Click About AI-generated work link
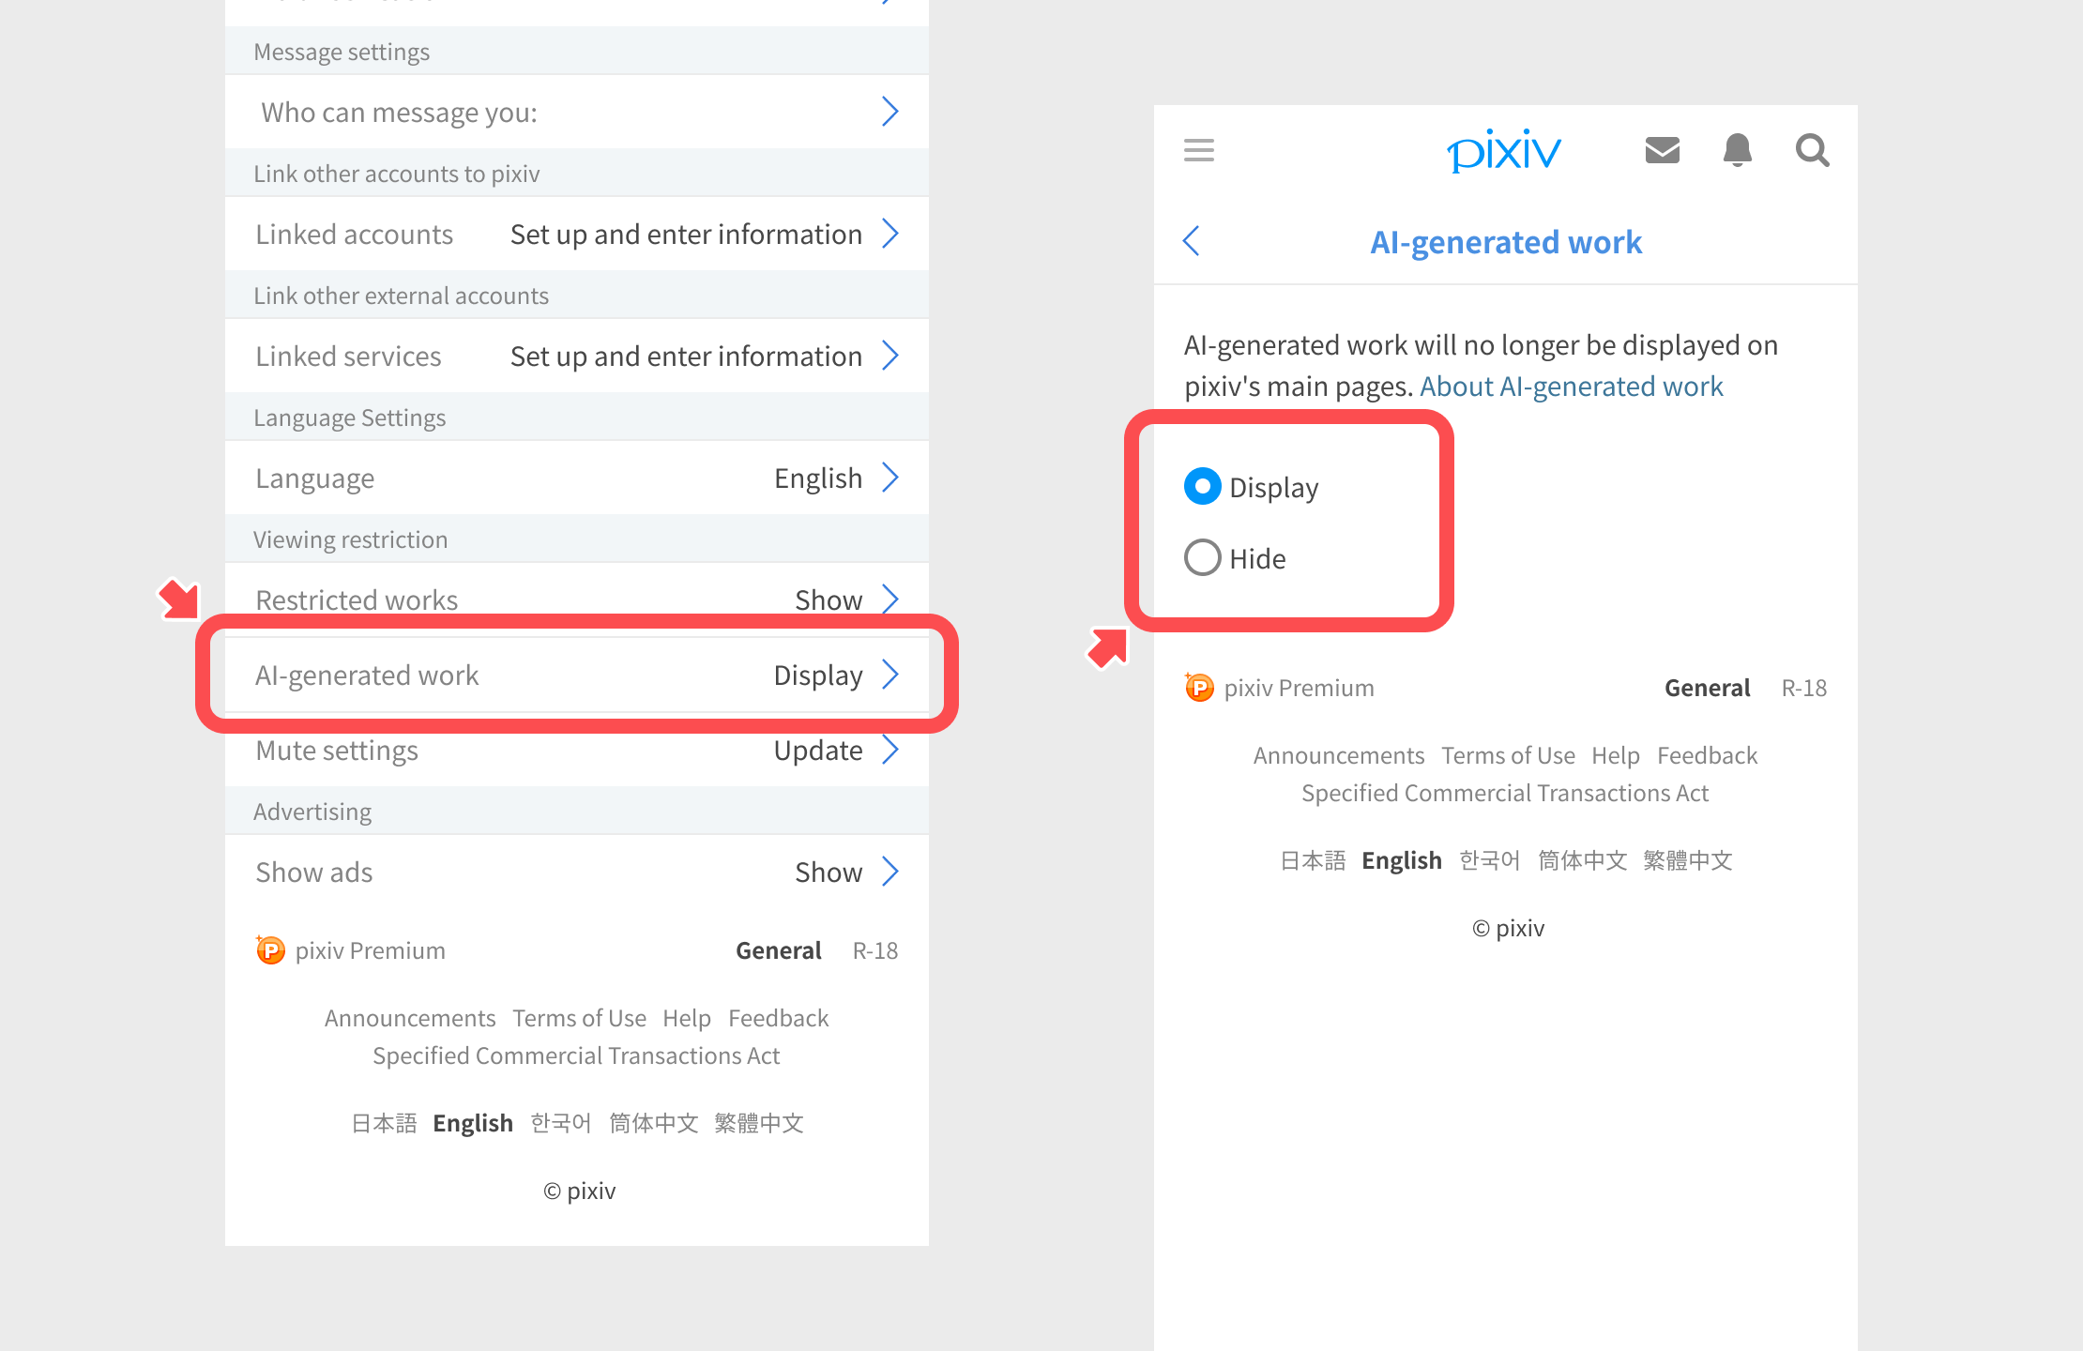2083x1351 pixels. tap(1571, 387)
